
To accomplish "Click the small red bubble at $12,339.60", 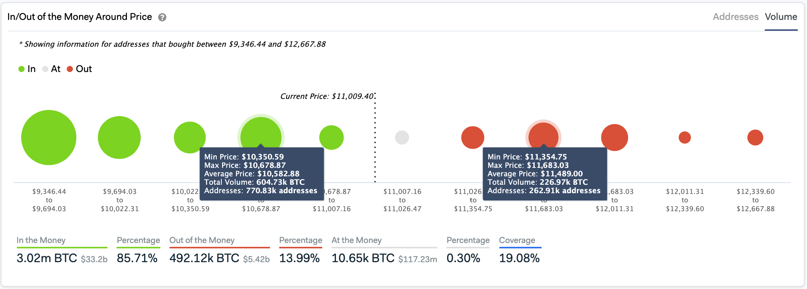I will coord(685,137).
